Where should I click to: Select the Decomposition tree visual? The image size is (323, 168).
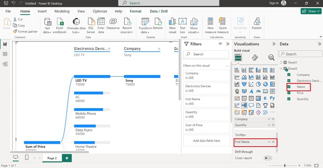click(x=244, y=106)
